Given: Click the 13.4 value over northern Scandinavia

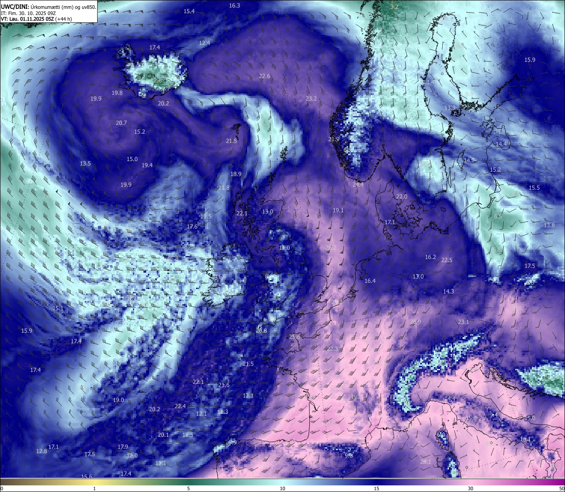Looking at the screenshot, I should 429,83.
